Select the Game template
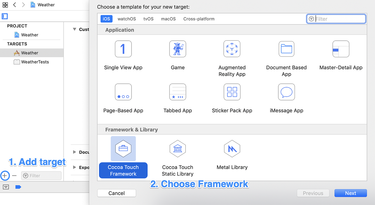 (x=178, y=54)
